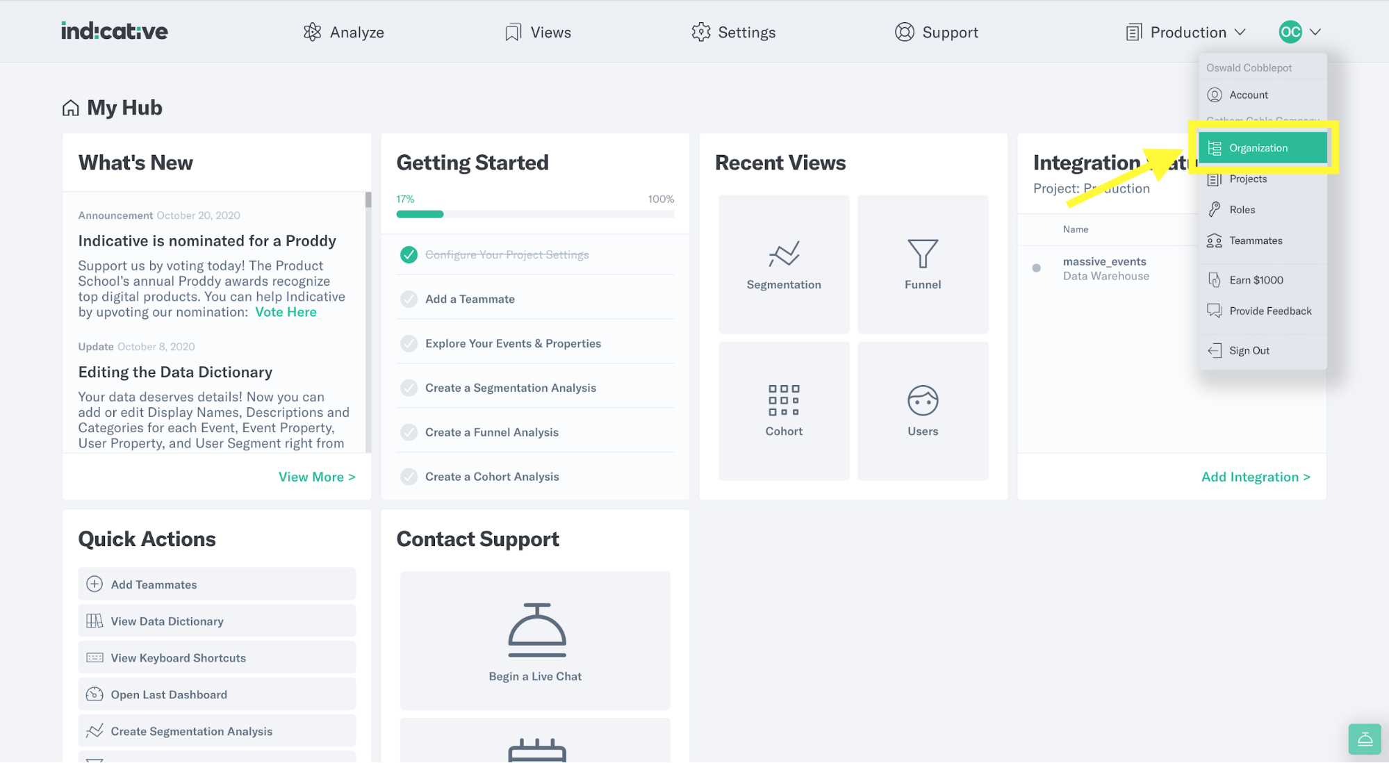Click the Users icon
This screenshot has width=1389, height=763.
(x=922, y=398)
